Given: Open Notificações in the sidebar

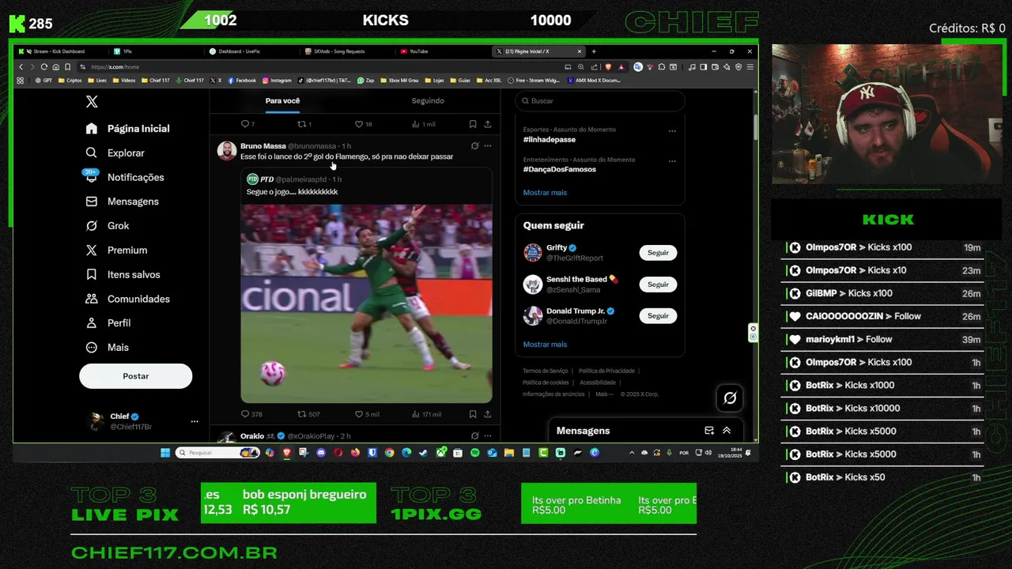Looking at the screenshot, I should click(124, 178).
